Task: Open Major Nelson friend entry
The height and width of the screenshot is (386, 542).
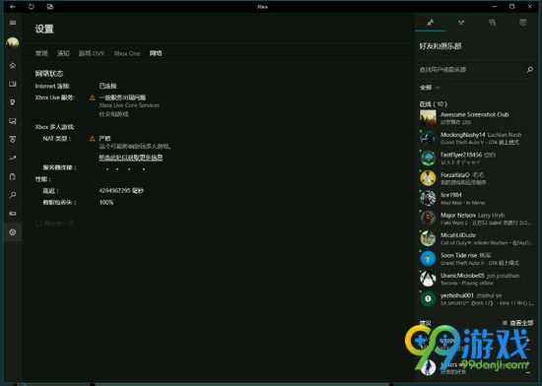Action: 476,219
